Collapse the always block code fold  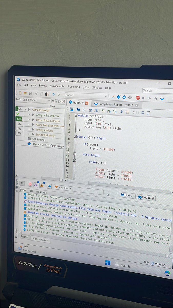[75, 137]
